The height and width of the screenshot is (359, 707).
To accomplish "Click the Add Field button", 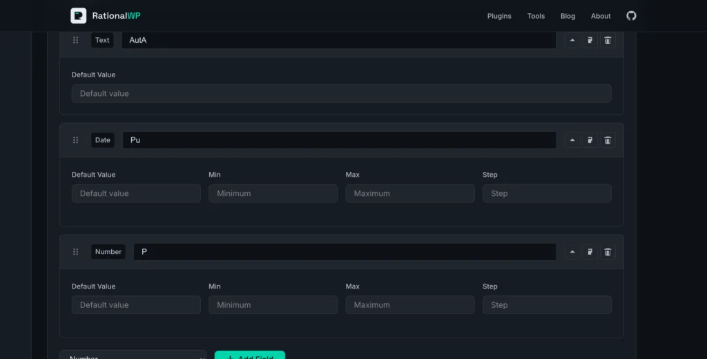I will pyautogui.click(x=250, y=355).
